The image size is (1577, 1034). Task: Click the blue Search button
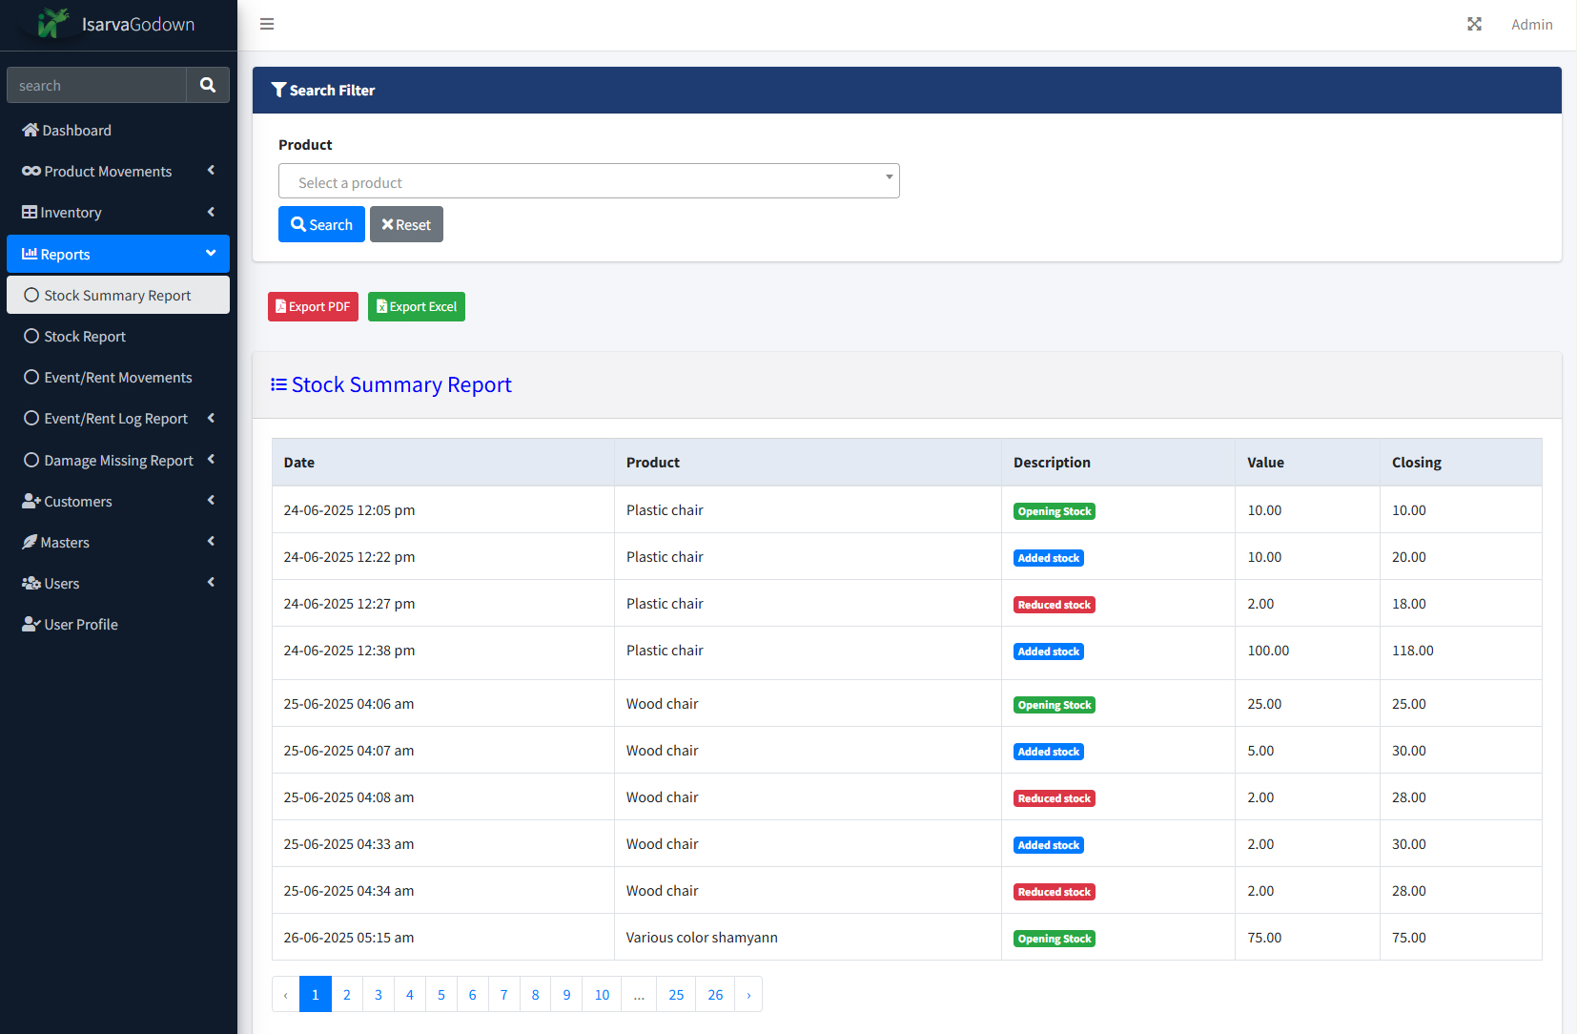[x=321, y=224]
